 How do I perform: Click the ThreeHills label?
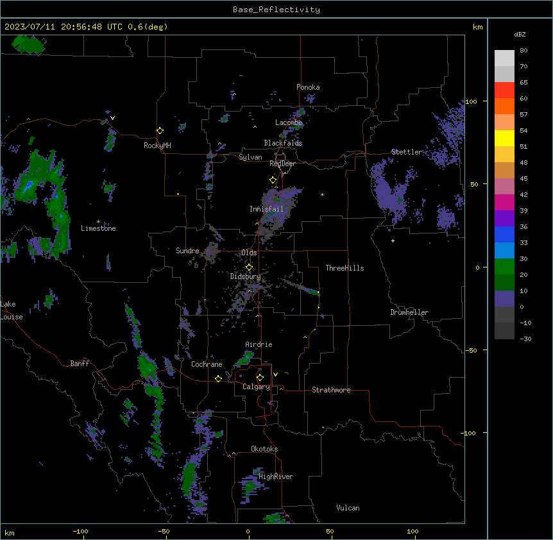click(345, 268)
